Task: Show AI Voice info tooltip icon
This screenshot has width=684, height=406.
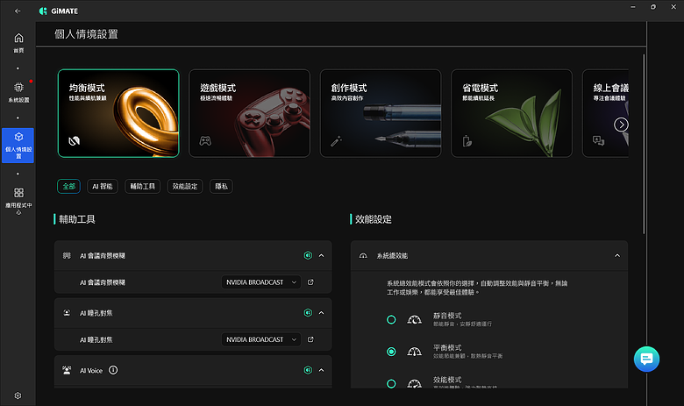Action: (113, 370)
